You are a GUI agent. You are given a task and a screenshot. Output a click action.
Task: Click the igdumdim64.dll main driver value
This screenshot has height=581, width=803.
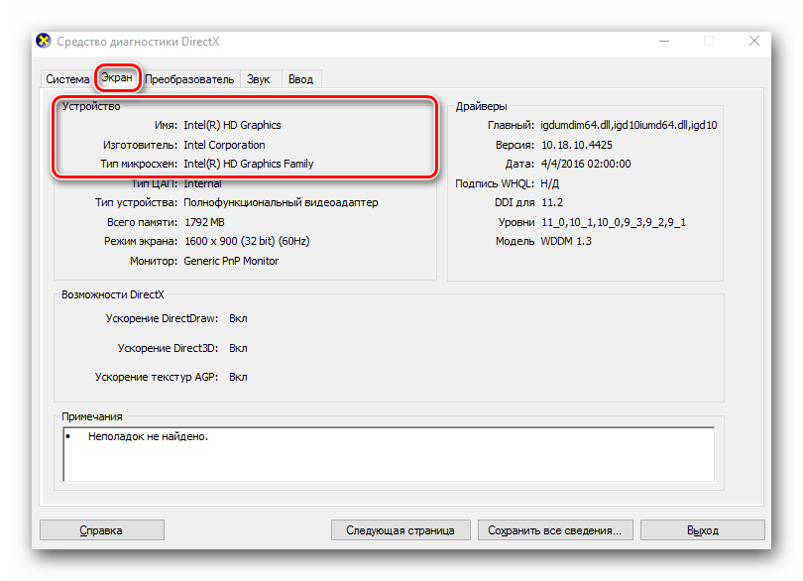(x=629, y=125)
